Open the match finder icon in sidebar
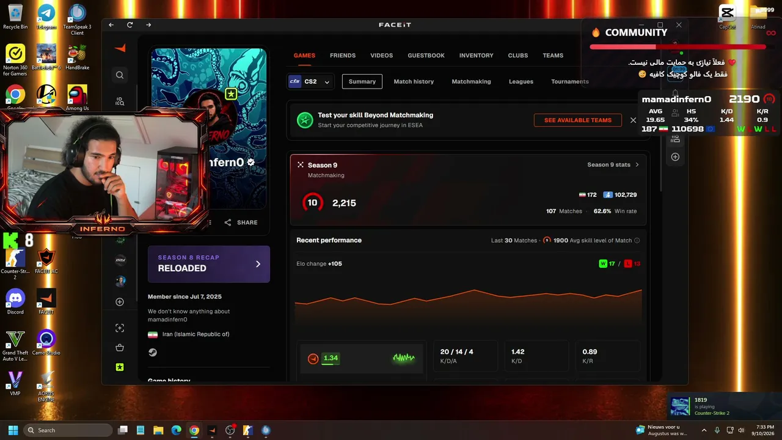This screenshot has width=782, height=440. point(120,101)
